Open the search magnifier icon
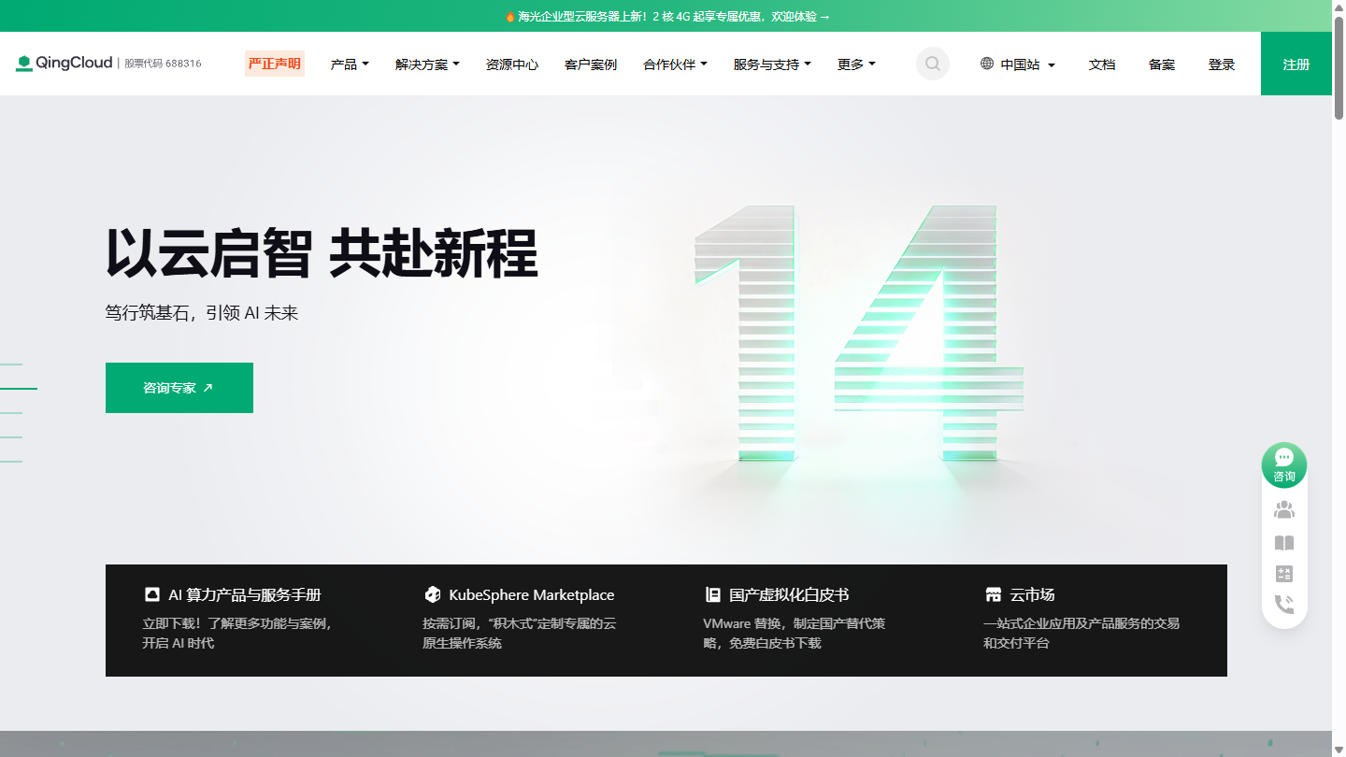The height and width of the screenshot is (757, 1346). point(933,64)
